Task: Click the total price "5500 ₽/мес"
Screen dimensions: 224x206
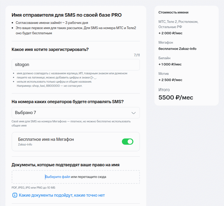Action: 176,97
